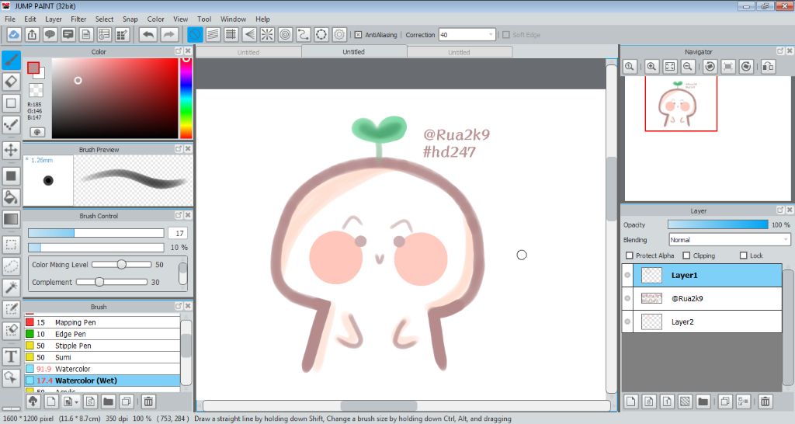Select the Text tool
795x424 pixels.
[x=11, y=356]
